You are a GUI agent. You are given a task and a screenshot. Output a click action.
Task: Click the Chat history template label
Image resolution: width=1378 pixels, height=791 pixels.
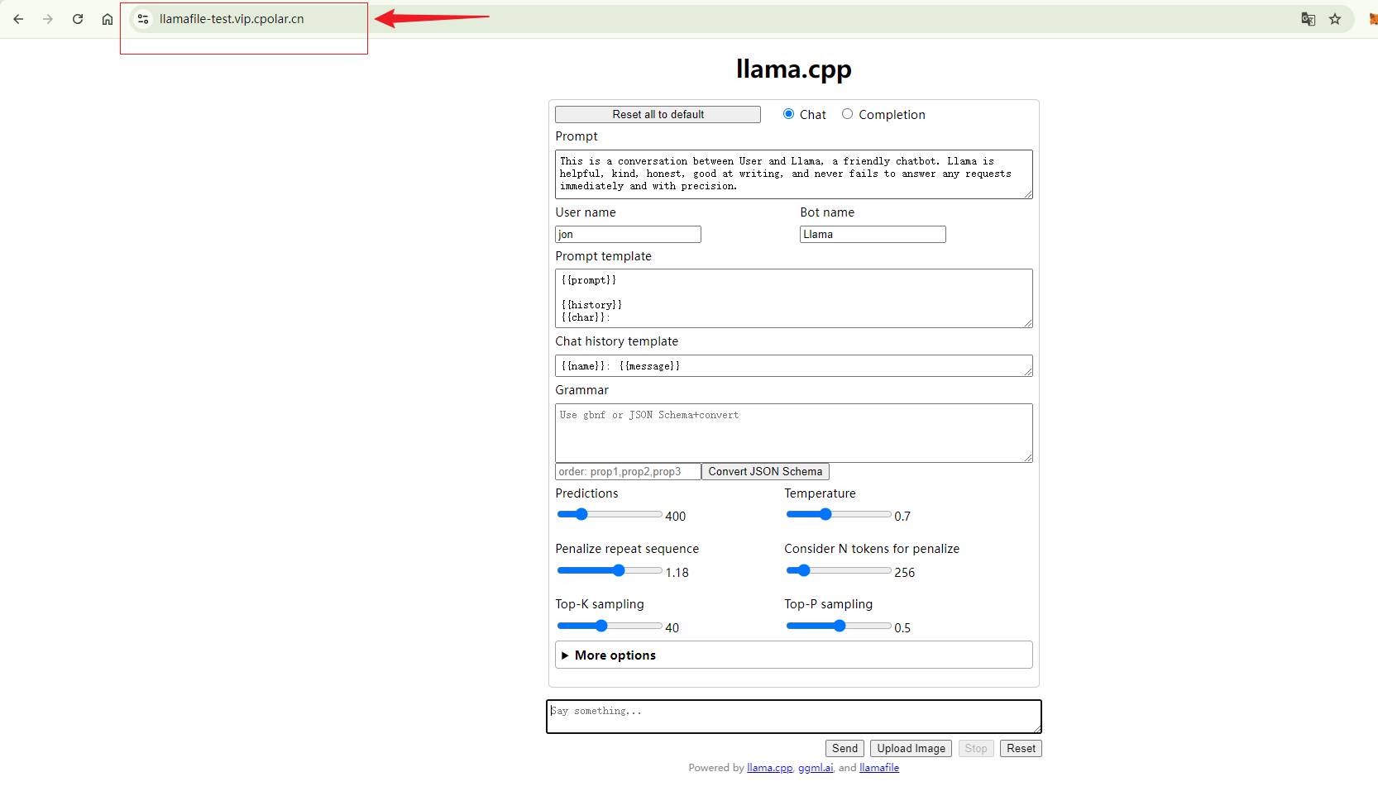click(616, 341)
